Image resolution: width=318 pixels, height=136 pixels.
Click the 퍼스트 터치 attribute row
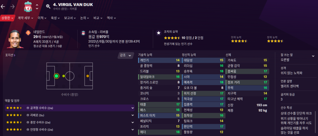click(159, 116)
